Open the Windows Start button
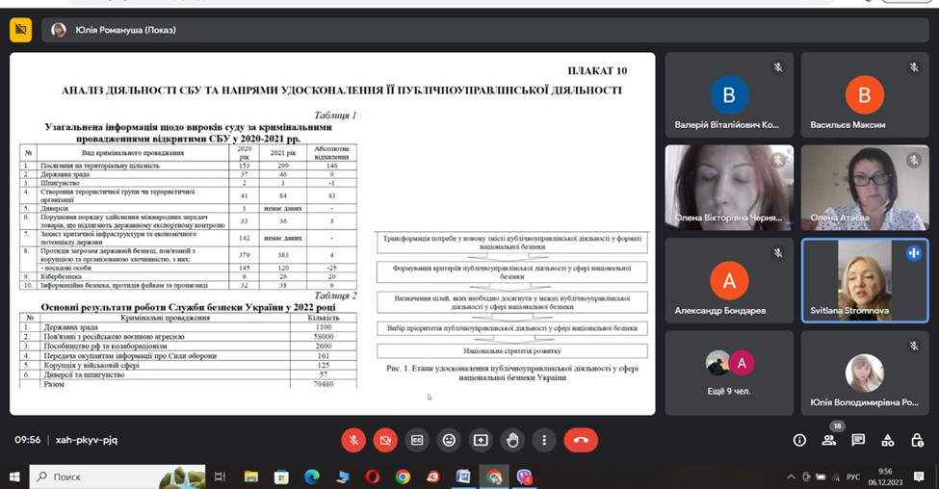 click(14, 477)
